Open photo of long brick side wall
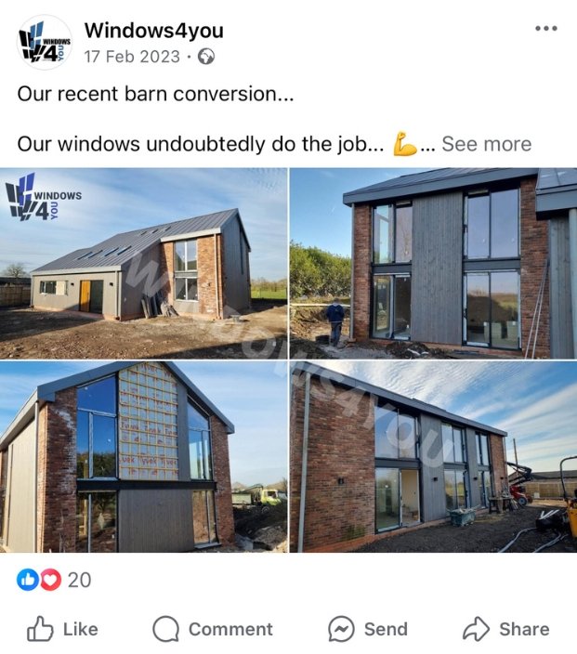This screenshot has height=654, width=577. pos(434,457)
